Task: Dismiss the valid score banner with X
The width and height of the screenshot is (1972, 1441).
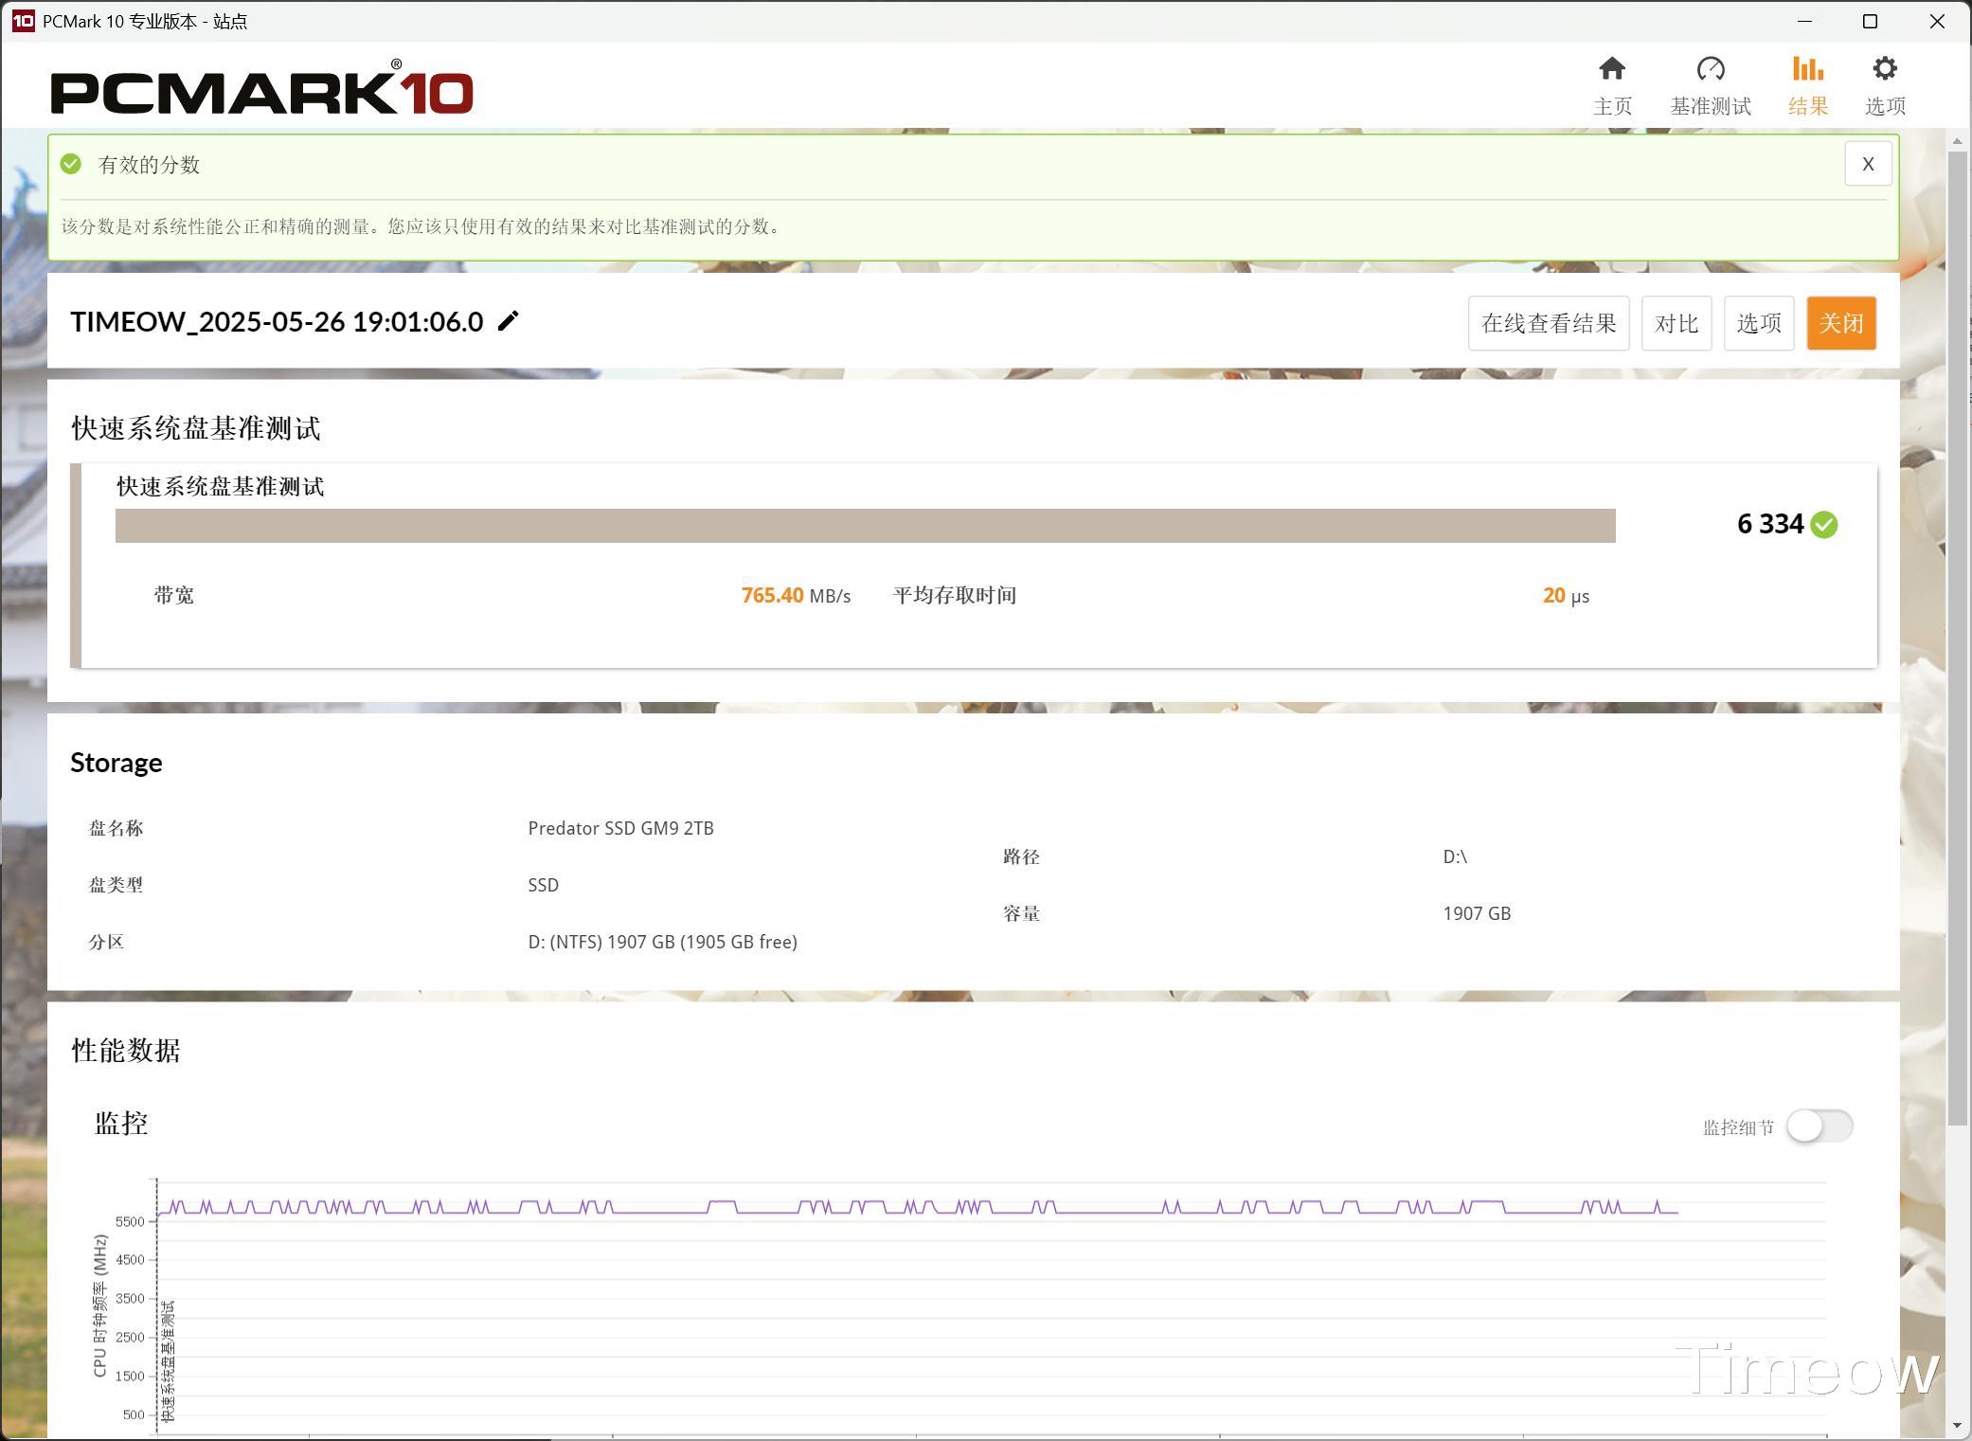Action: [x=1867, y=164]
